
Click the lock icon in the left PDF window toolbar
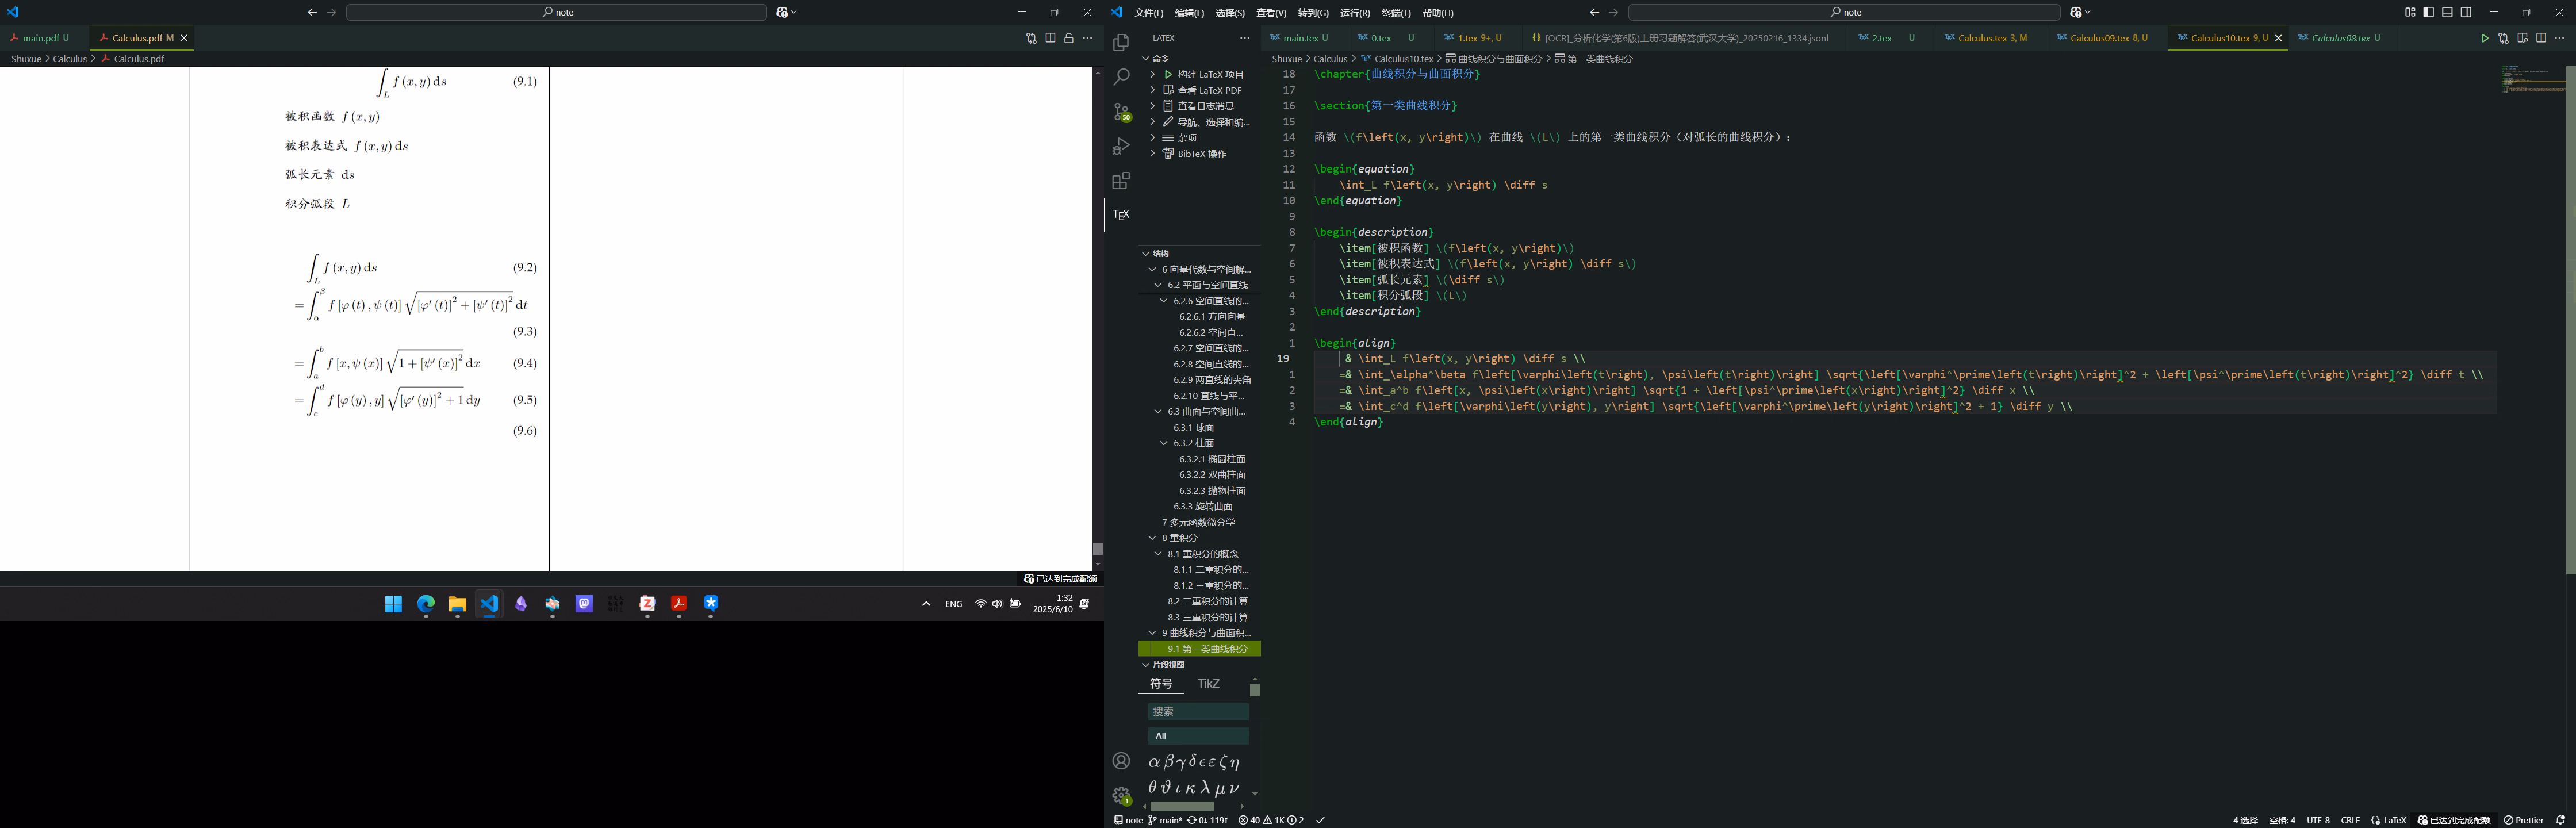tap(1069, 38)
